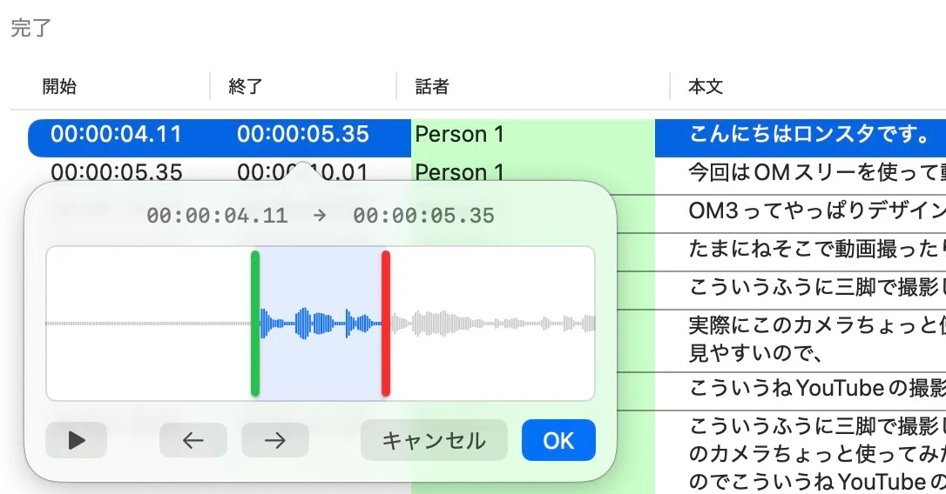946x494 pixels.
Task: Click the left arrow nudge button
Action: (x=193, y=440)
